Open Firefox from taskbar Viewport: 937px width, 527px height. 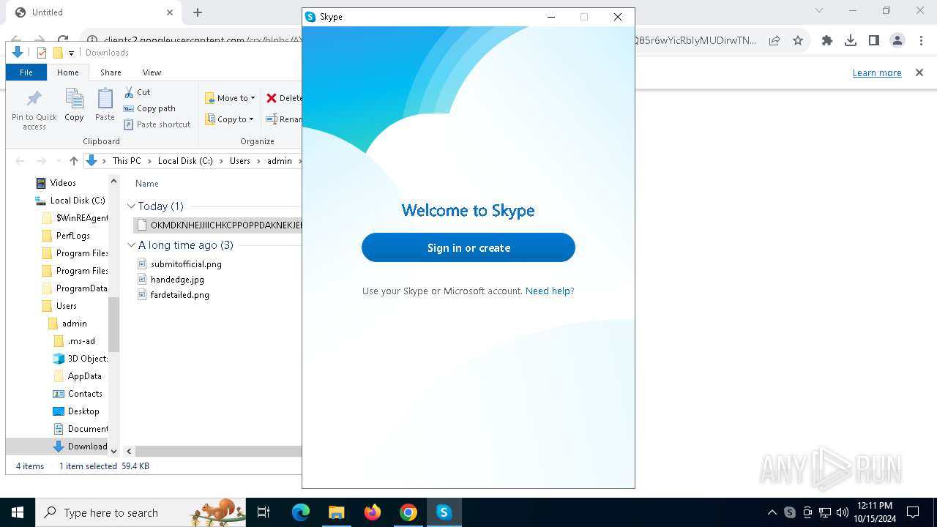pyautogui.click(x=373, y=512)
